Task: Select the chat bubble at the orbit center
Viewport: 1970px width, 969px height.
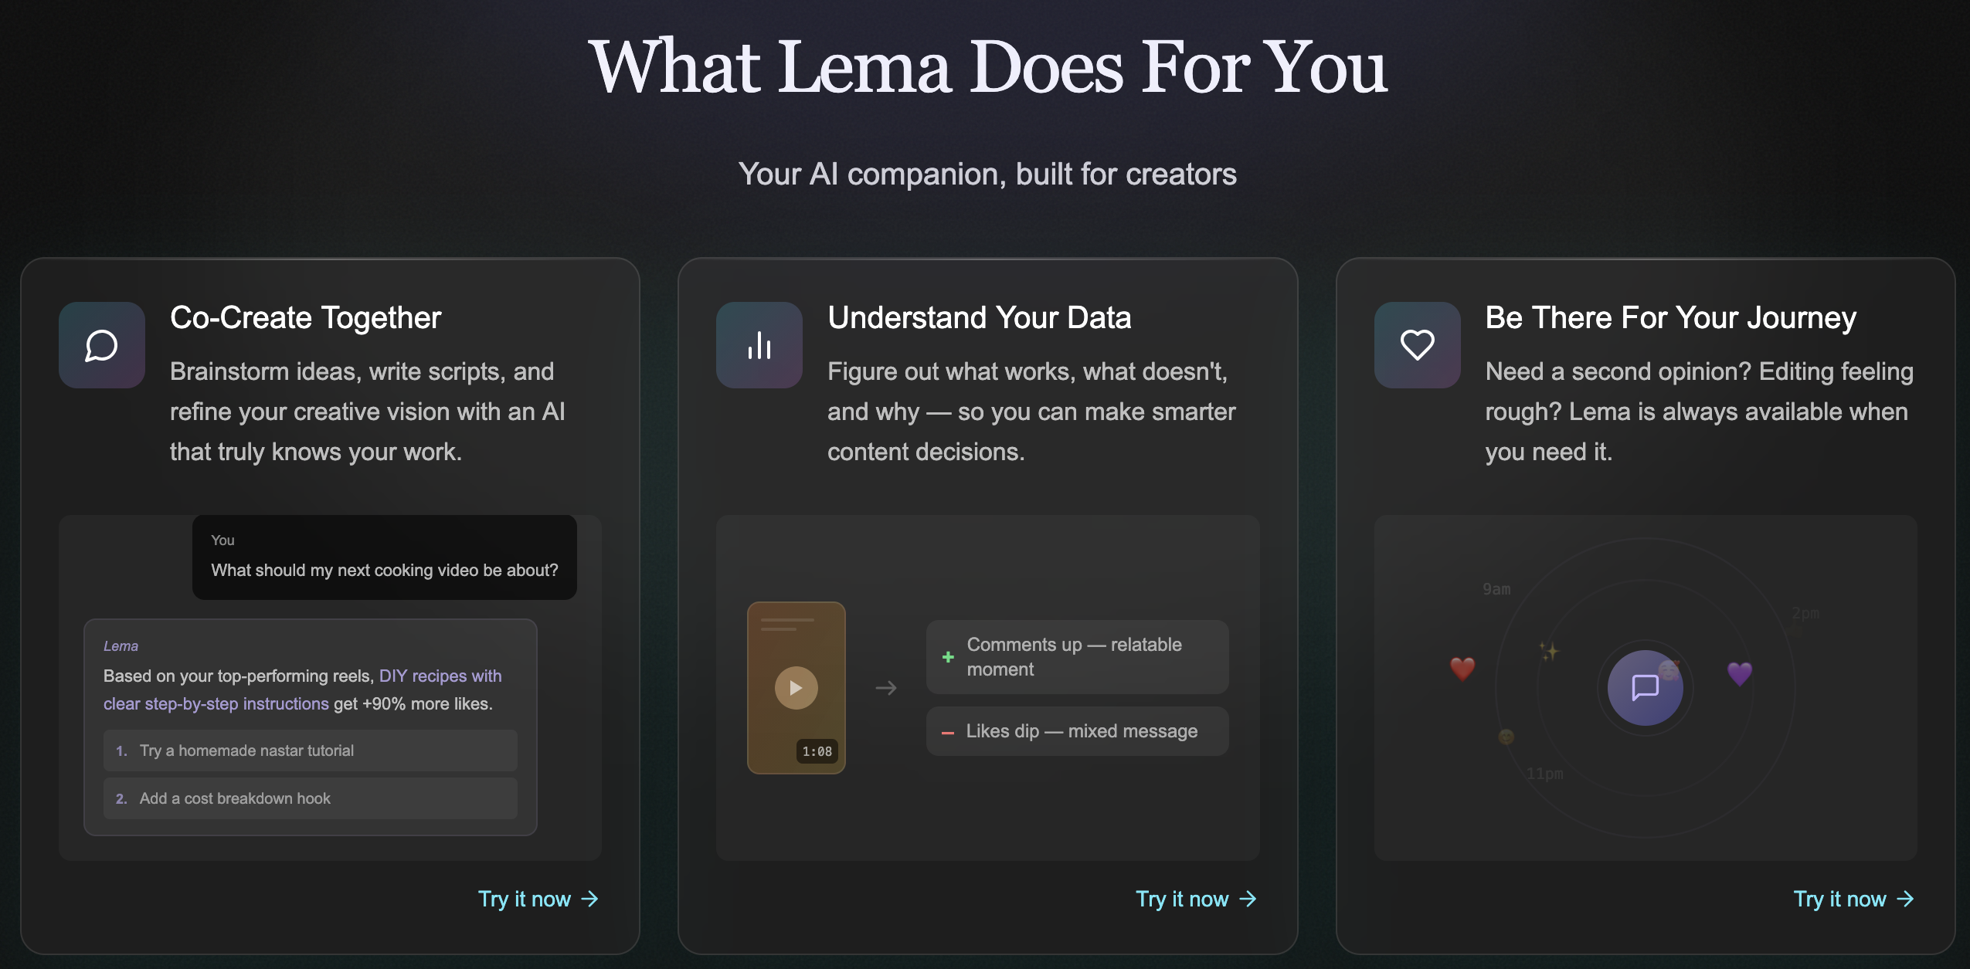Action: click(1644, 687)
